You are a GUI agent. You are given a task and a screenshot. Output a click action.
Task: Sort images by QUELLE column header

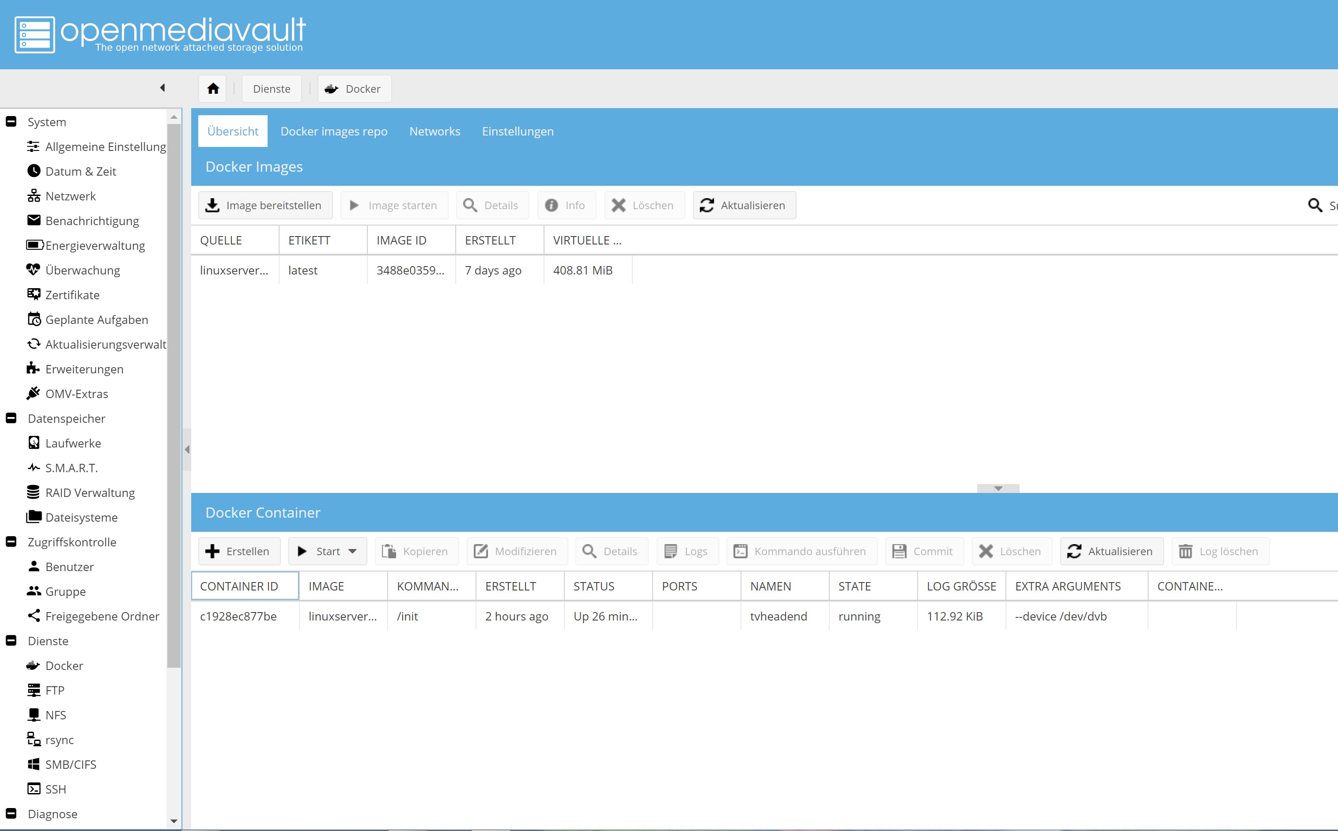[235, 240]
